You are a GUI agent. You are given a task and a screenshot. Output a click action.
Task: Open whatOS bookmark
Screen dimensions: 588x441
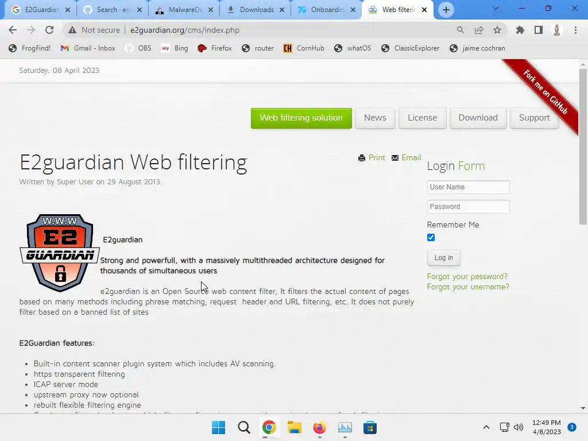point(353,48)
